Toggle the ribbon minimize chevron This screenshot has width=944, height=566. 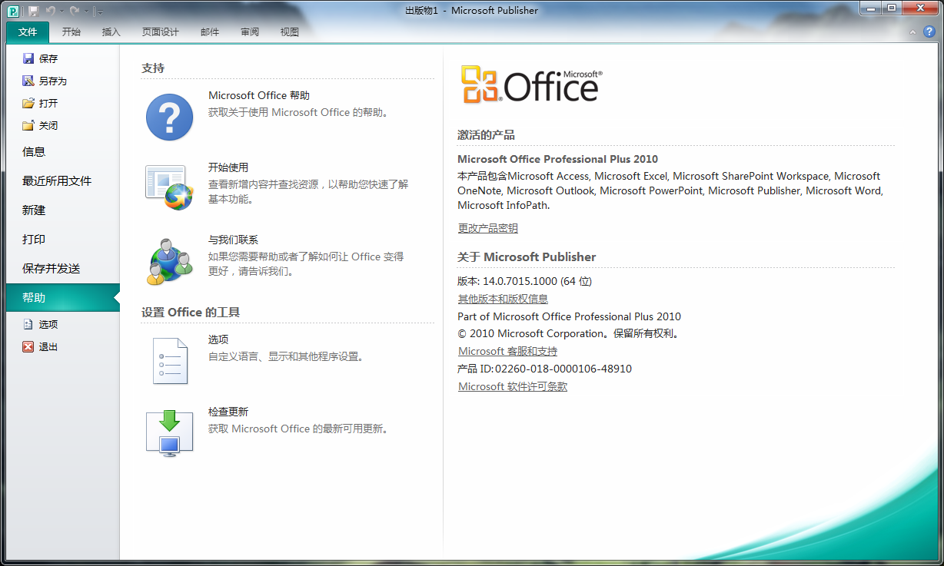(912, 32)
